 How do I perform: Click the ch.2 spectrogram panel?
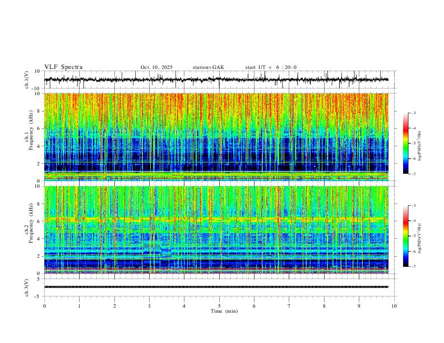point(216,230)
